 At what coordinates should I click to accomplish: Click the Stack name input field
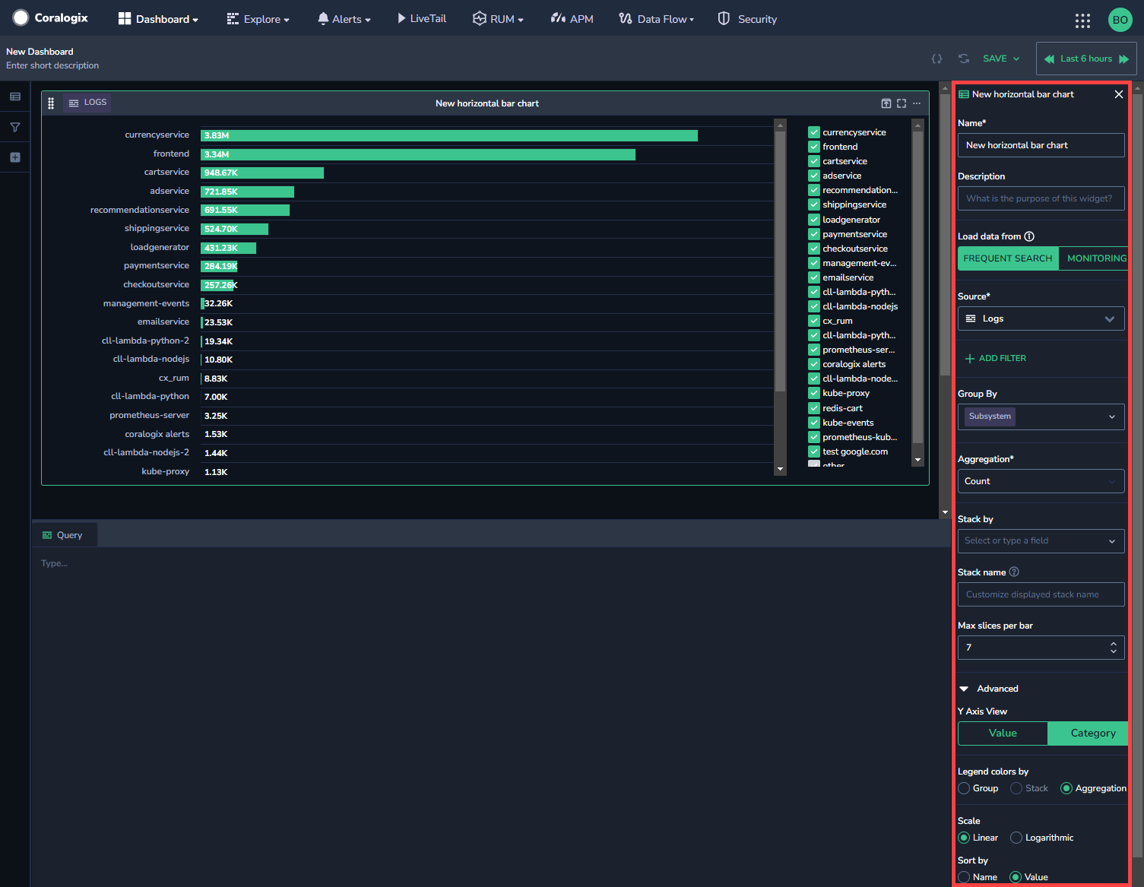1041,594
